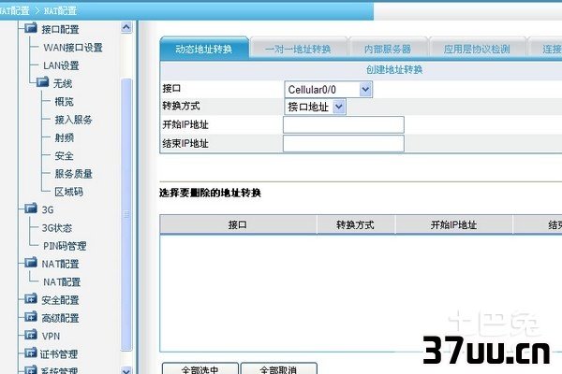The image size is (562, 374).
Task: Sort by 转换方式 column header
Action: (x=356, y=224)
